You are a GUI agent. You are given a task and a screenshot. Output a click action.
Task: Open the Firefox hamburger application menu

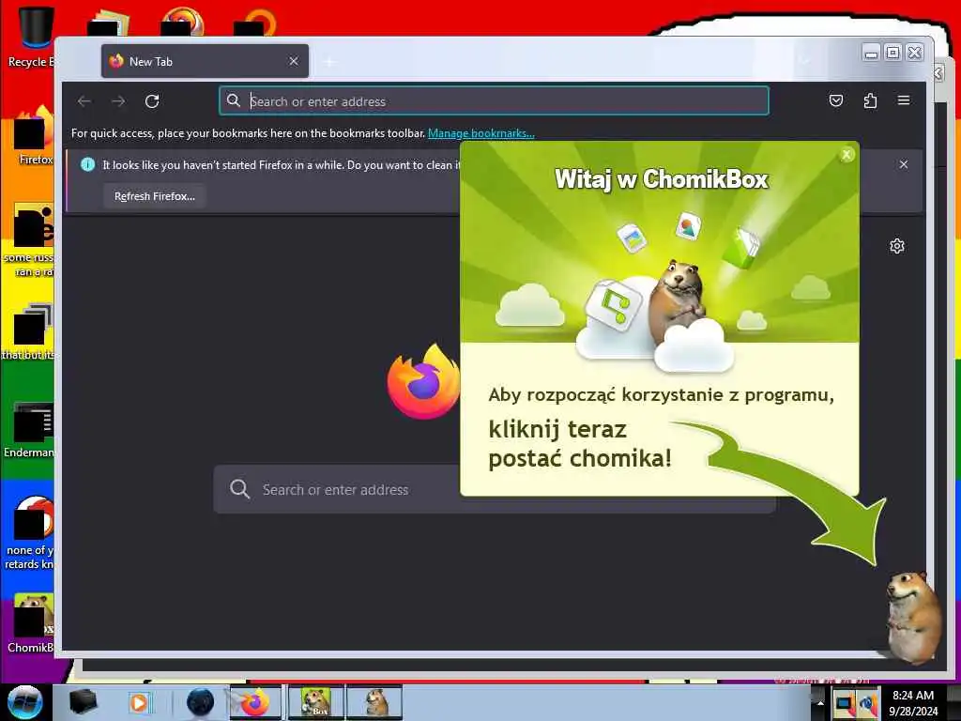pyautogui.click(x=904, y=100)
